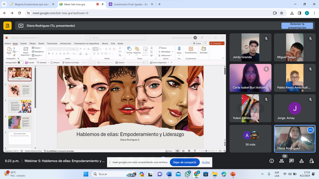The image size is (319, 179).
Task: Expand the Diseño dropdown in the Diapositivas group
Action: 38,48
